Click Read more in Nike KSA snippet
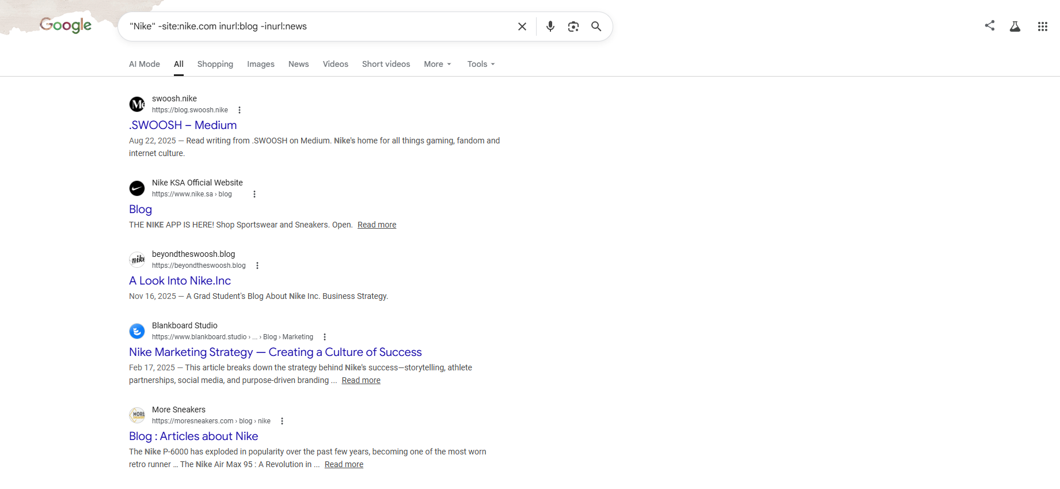 [x=377, y=225]
